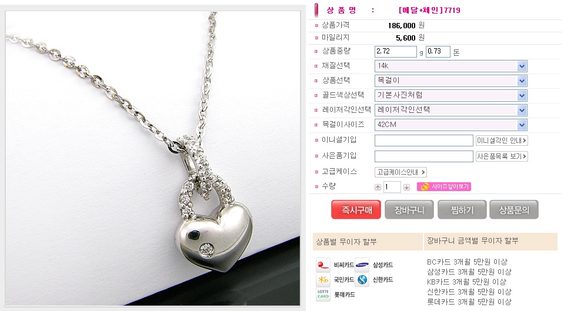Expand the 골드색상선택 dropdown
Viewport: 574px width, 311px height.
[450, 95]
